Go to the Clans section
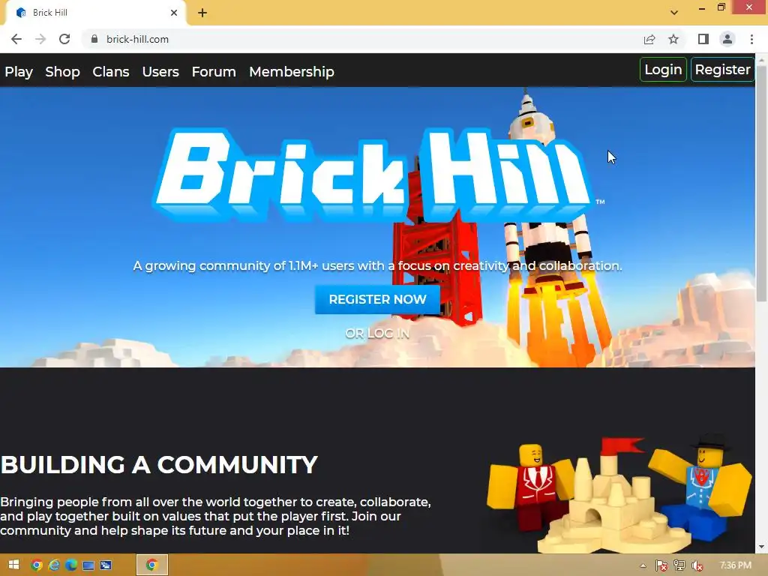 111,72
